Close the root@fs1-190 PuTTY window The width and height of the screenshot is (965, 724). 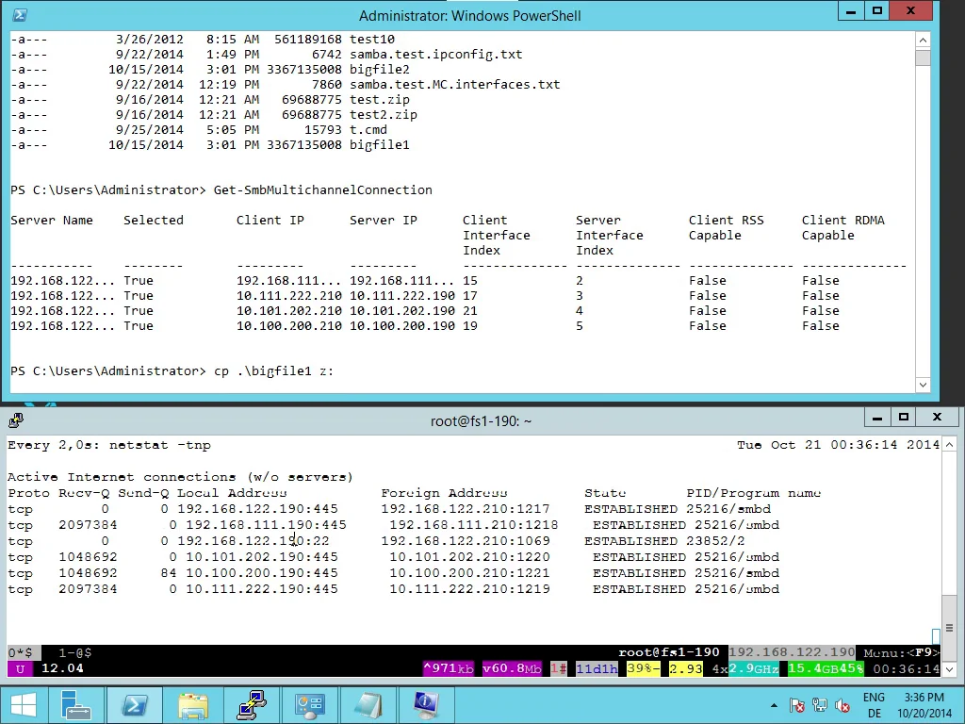(x=938, y=418)
